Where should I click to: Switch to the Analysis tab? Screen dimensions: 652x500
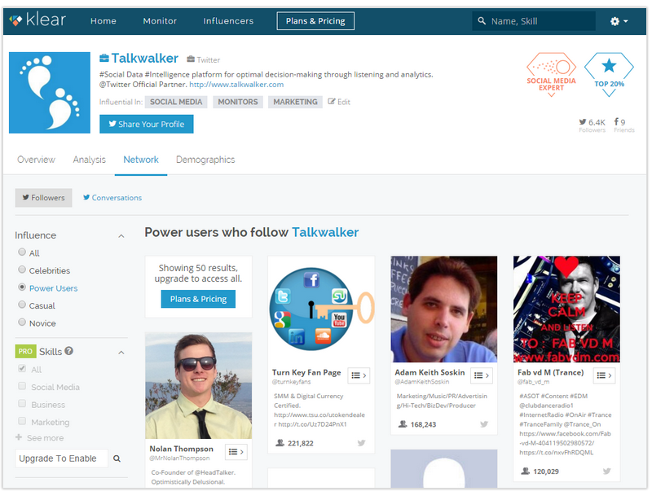[90, 160]
